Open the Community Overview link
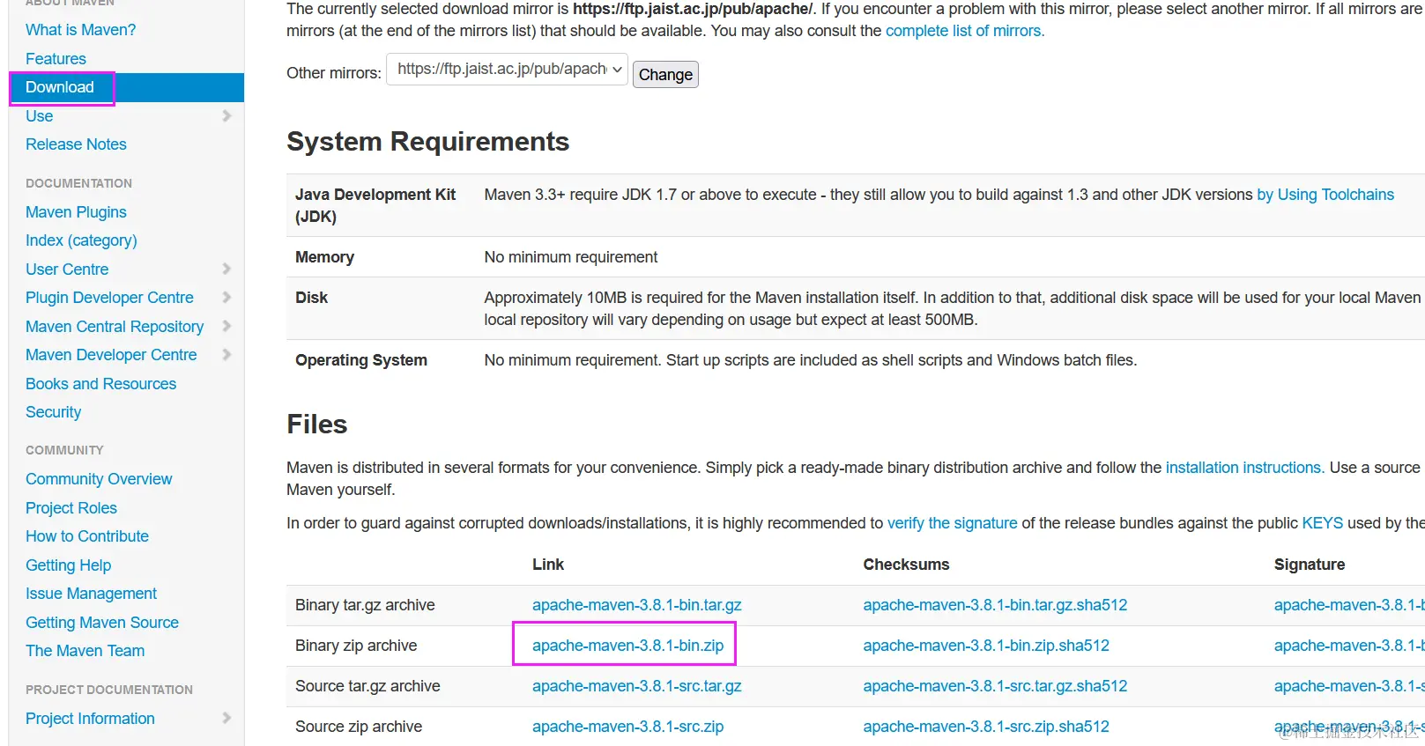 coord(99,479)
